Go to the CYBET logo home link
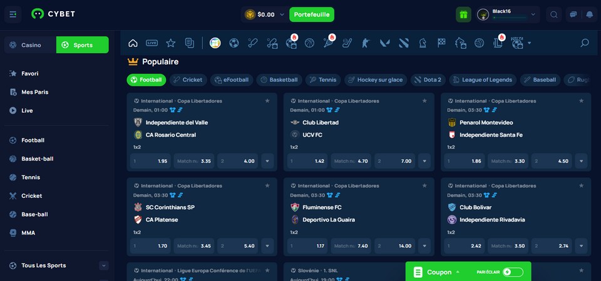 53,14
